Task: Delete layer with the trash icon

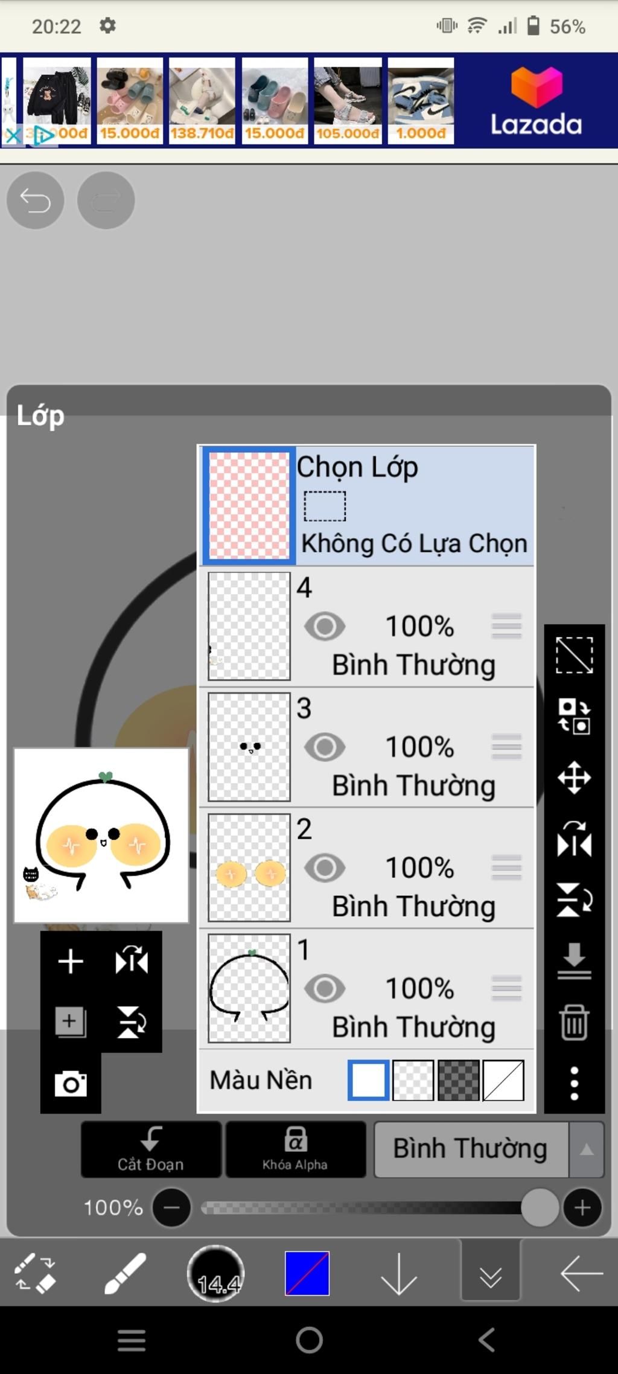Action: [574, 1022]
